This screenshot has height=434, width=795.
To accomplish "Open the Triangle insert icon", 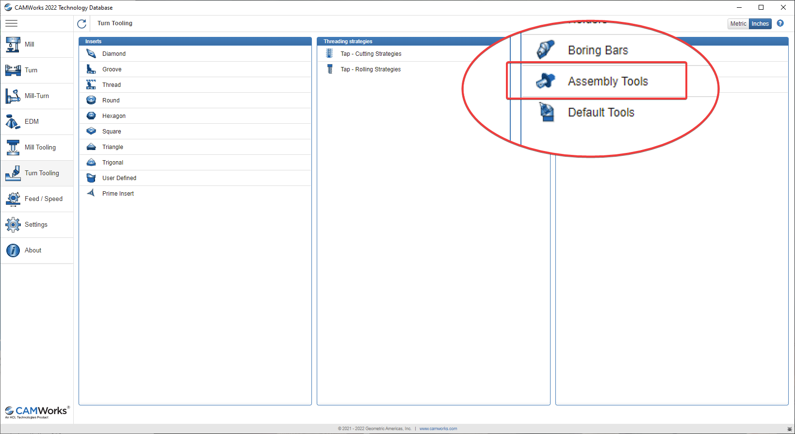I will pyautogui.click(x=91, y=147).
